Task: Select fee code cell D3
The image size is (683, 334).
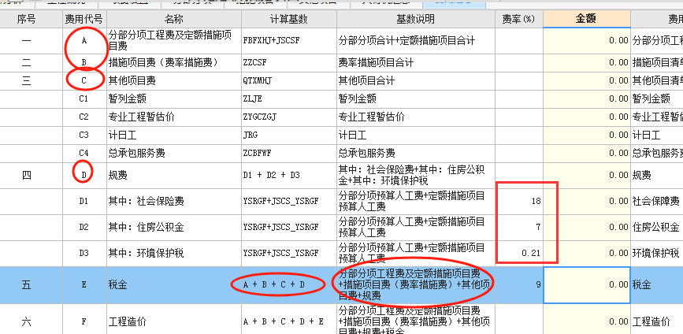Action: 84,253
